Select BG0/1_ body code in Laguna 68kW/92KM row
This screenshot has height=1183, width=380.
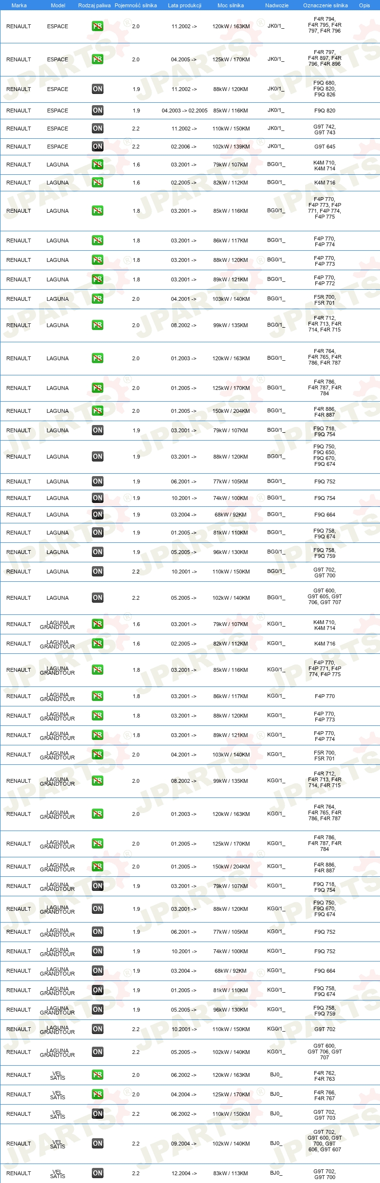click(276, 515)
